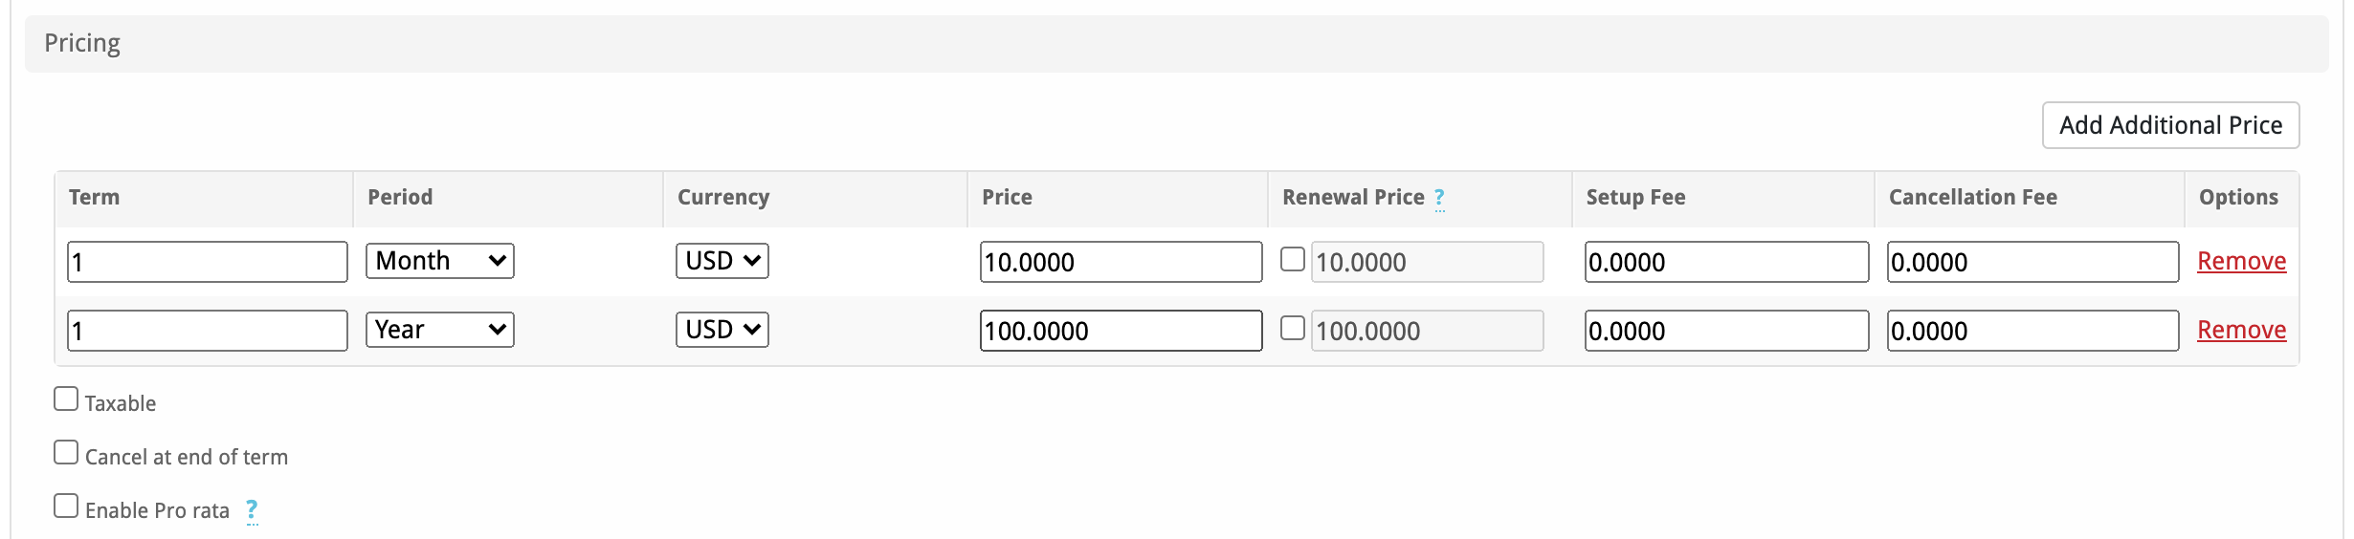Enable the Taxable checkbox

pyautogui.click(x=66, y=399)
